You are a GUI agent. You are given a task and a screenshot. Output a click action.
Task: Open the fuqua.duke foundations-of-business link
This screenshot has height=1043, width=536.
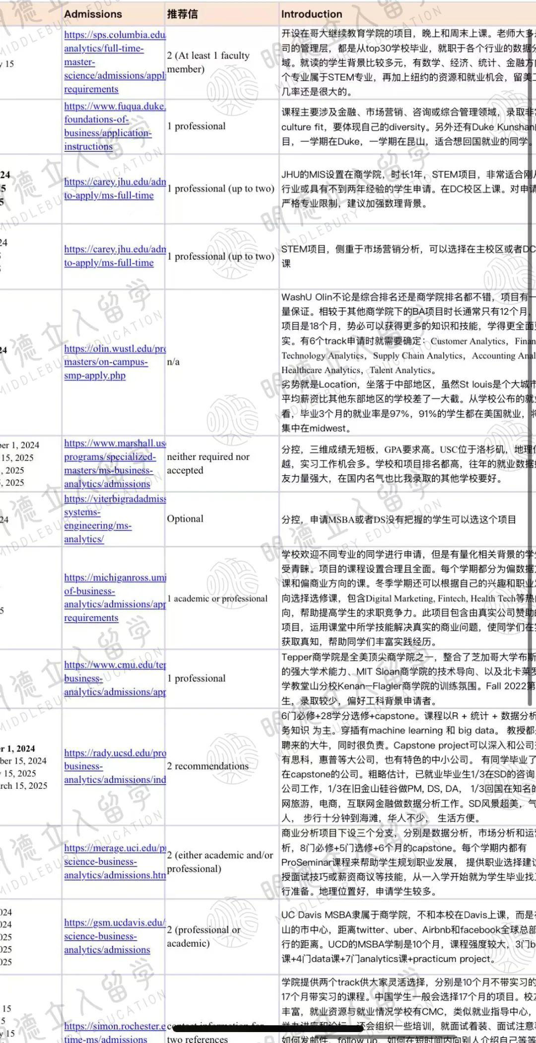pyautogui.click(x=115, y=126)
